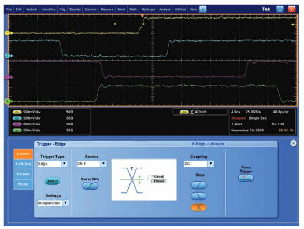This screenshot has height=229, width=304.
Task: Click the Source Ch 1 field
Action: 88,164
